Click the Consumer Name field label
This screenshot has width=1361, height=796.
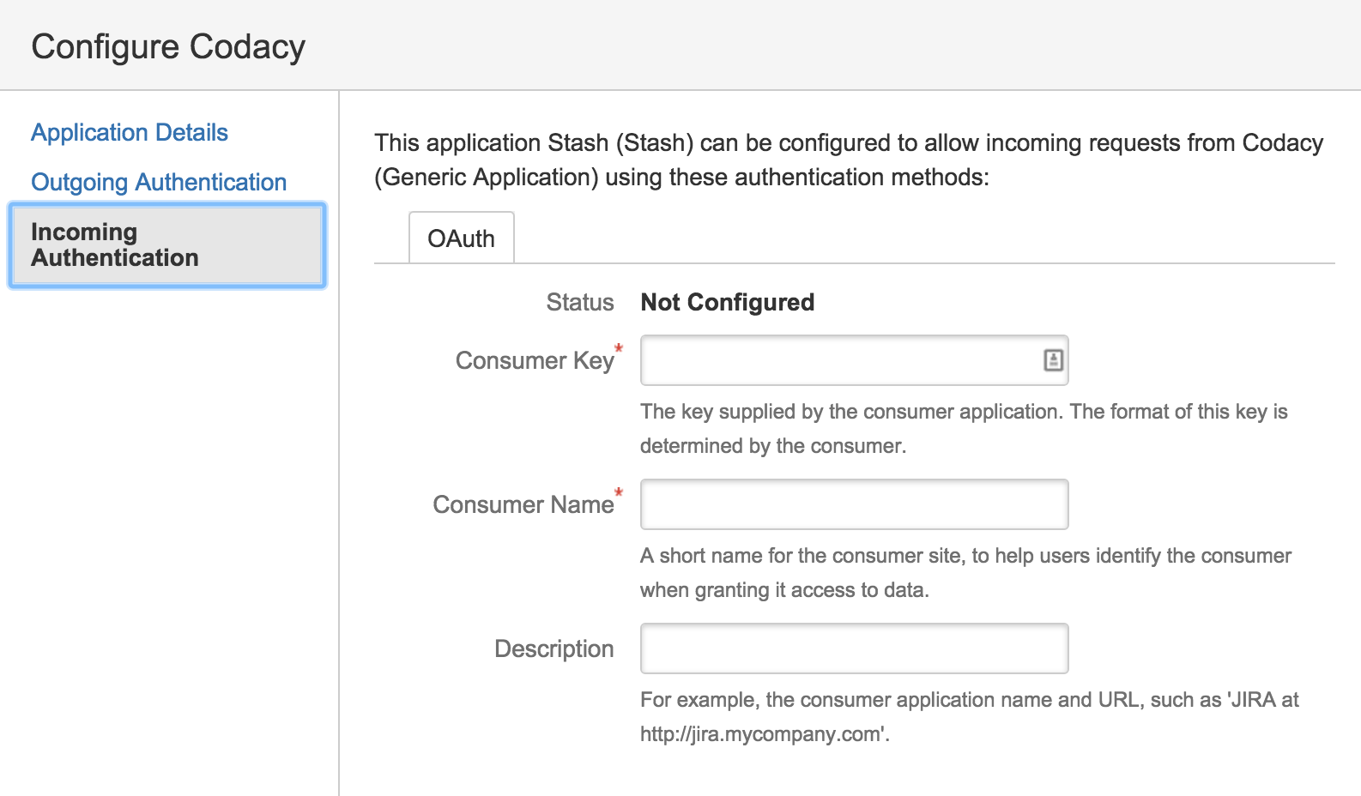point(523,505)
